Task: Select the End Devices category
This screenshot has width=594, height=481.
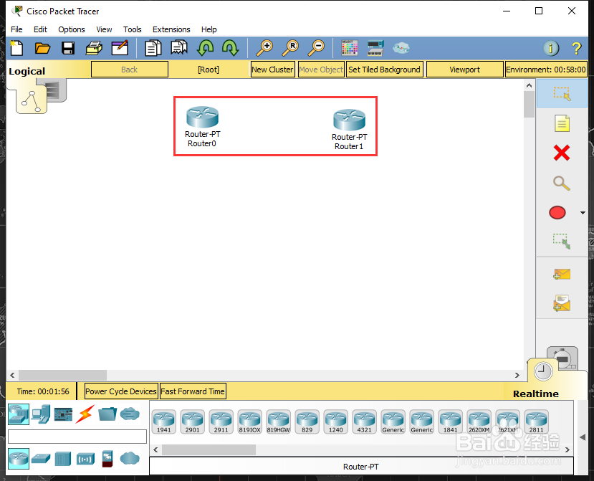Action: (41, 414)
